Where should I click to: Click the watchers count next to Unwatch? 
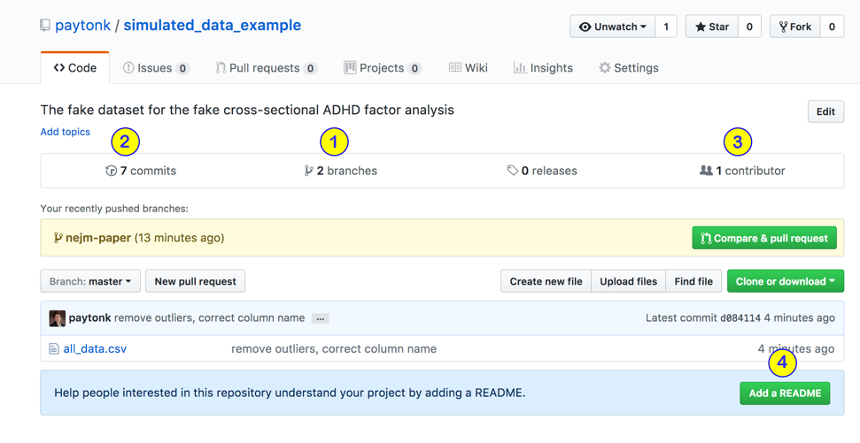click(666, 27)
